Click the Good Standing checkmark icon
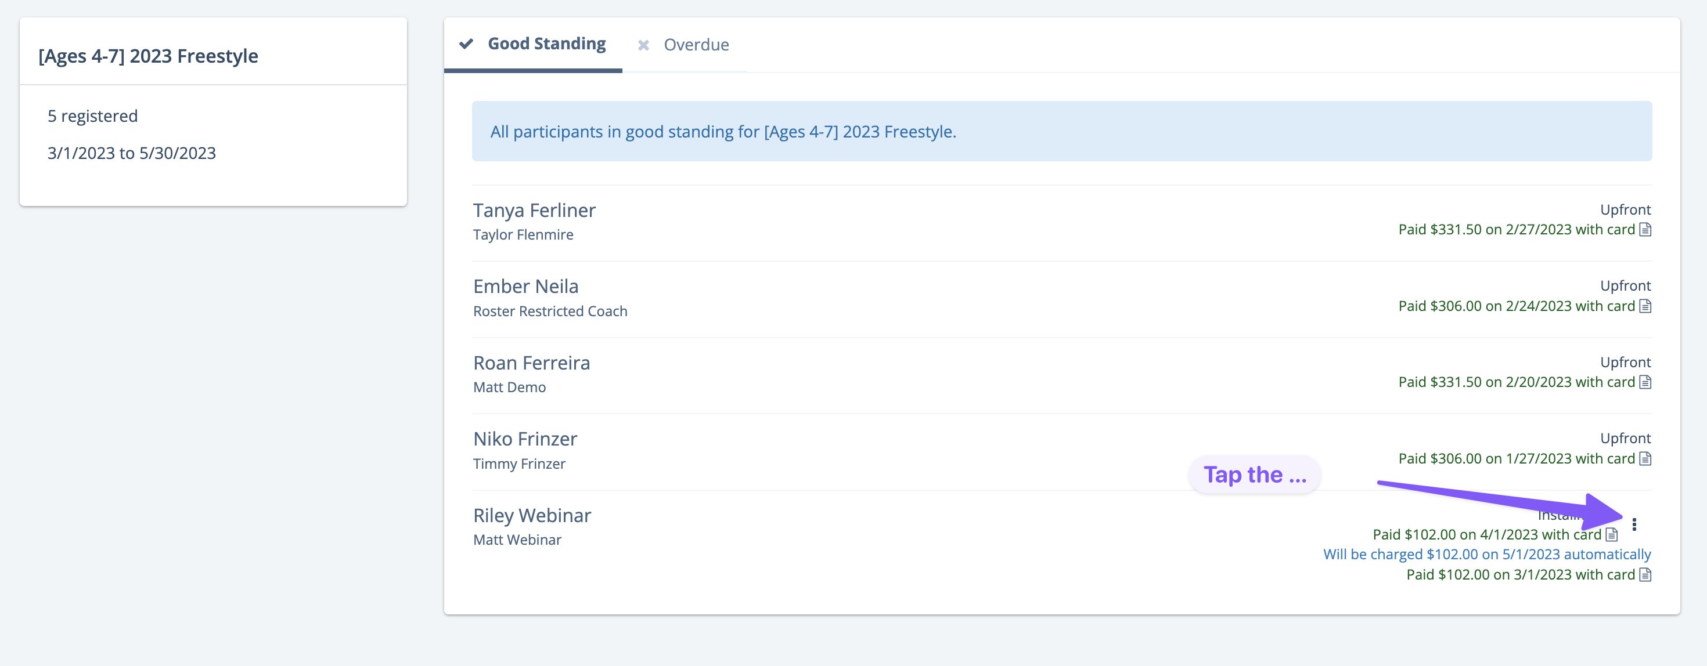 466,44
